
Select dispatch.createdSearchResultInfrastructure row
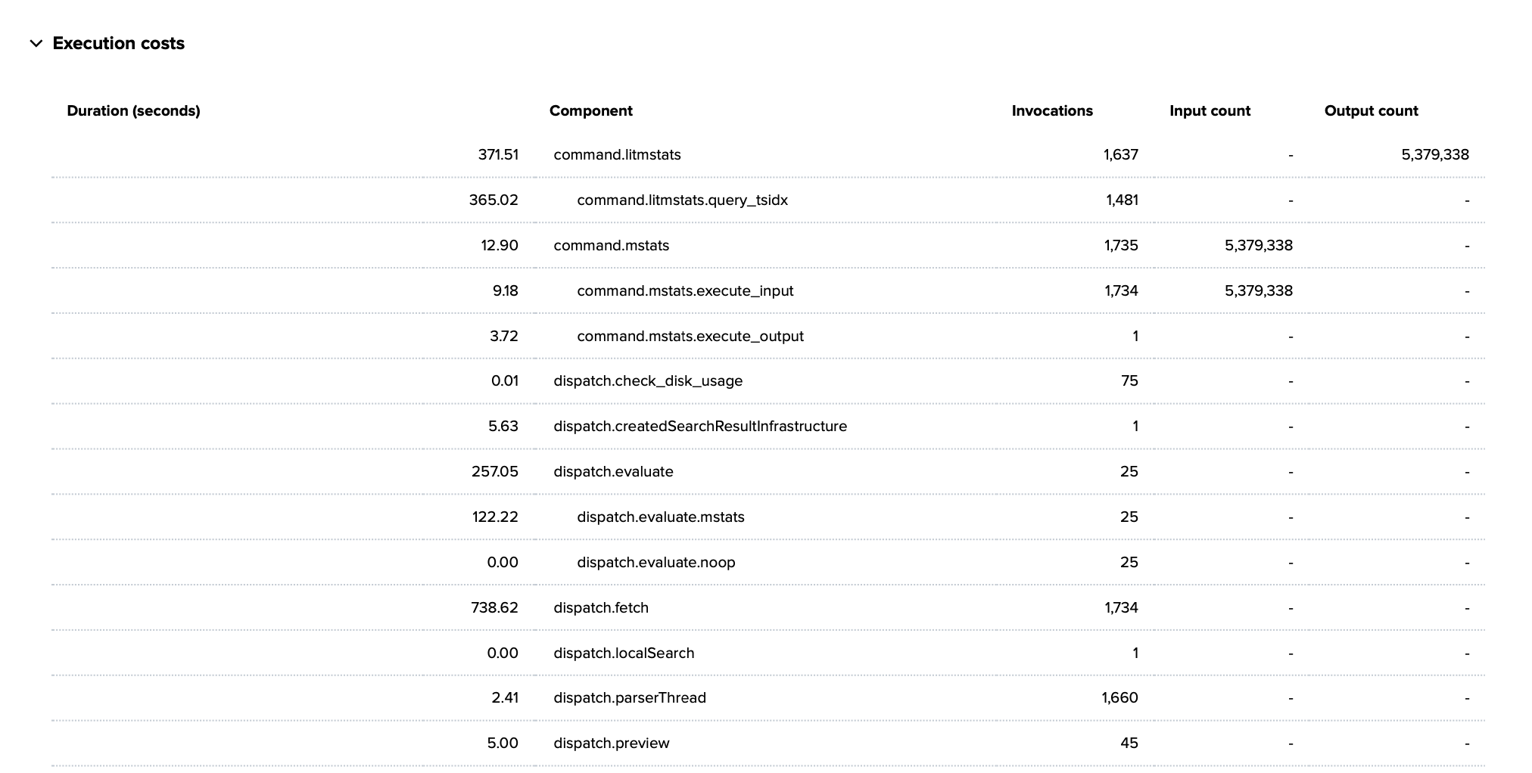click(x=699, y=427)
